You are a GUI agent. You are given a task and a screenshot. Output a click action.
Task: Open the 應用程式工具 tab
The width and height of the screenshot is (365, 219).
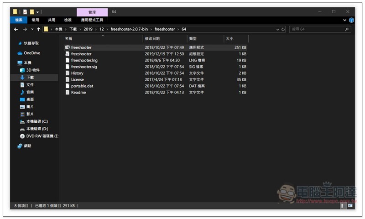pyautogui.click(x=92, y=20)
